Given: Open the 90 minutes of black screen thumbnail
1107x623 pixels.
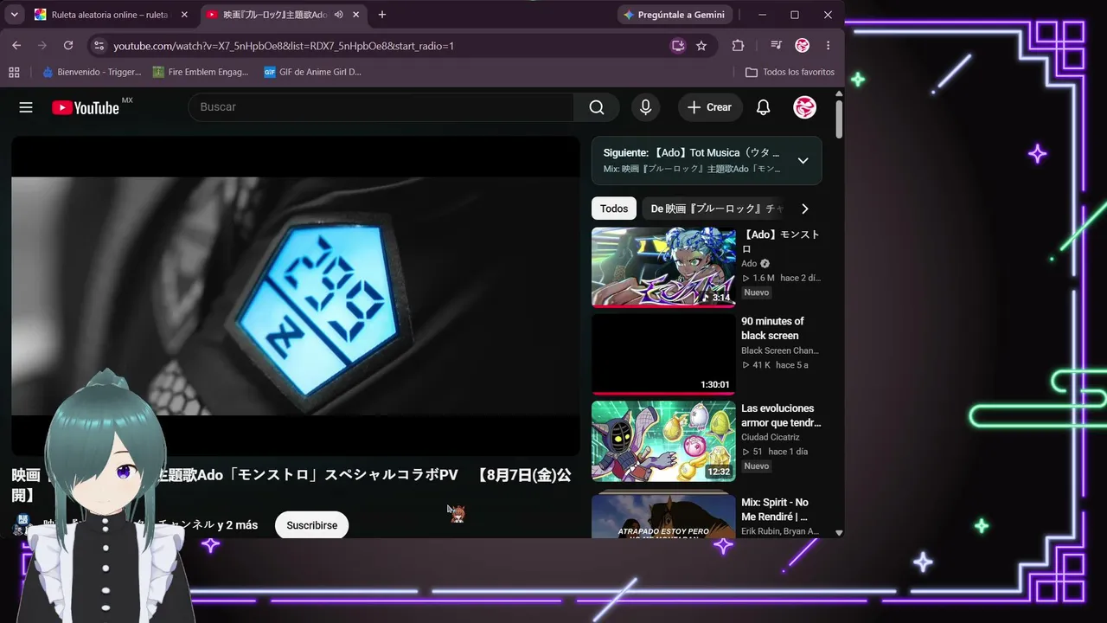Looking at the screenshot, I should [663, 354].
